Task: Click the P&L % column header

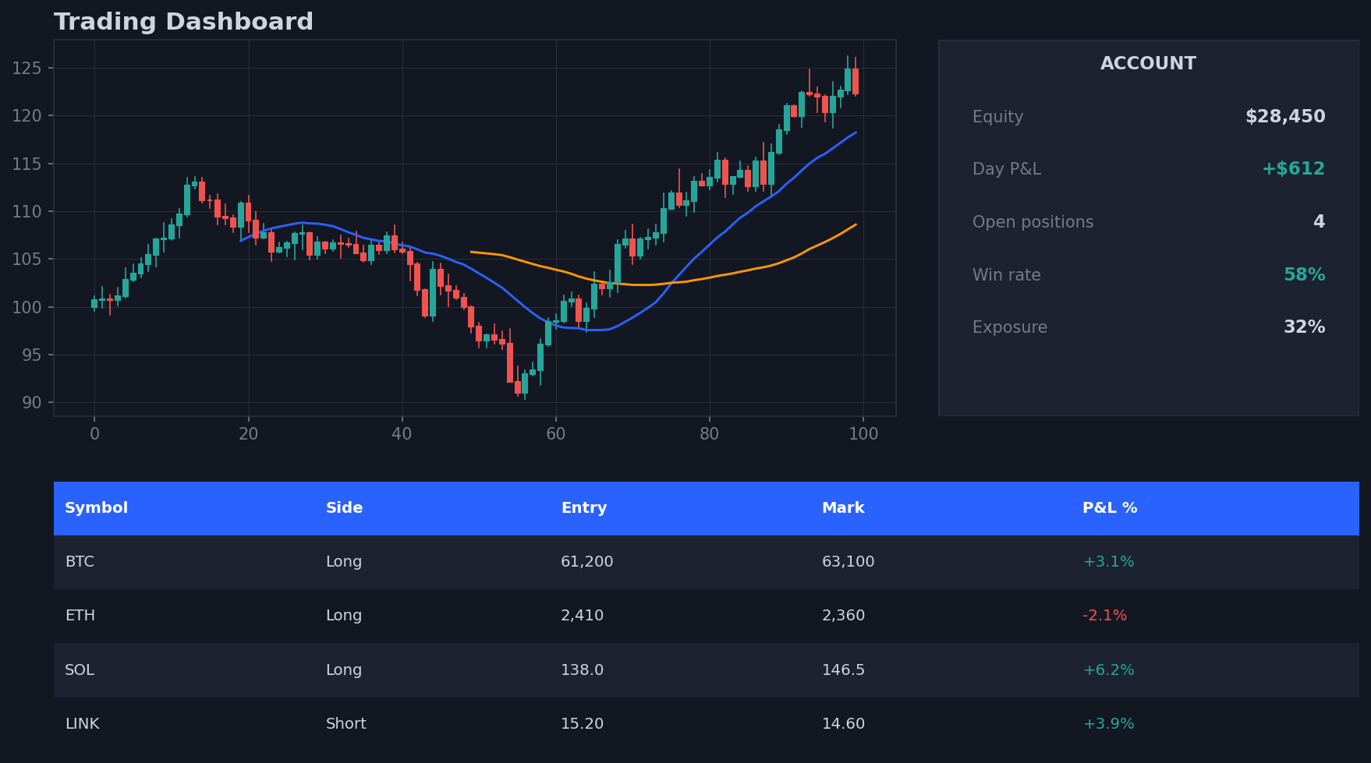Action: click(x=1110, y=508)
